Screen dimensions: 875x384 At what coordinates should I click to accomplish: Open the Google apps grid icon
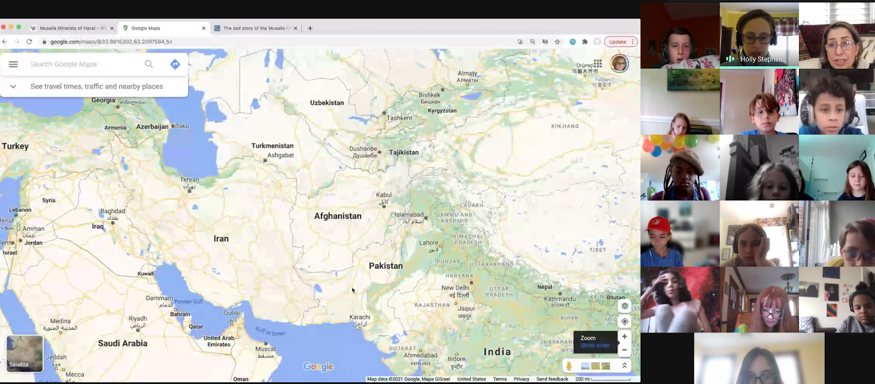pos(598,63)
